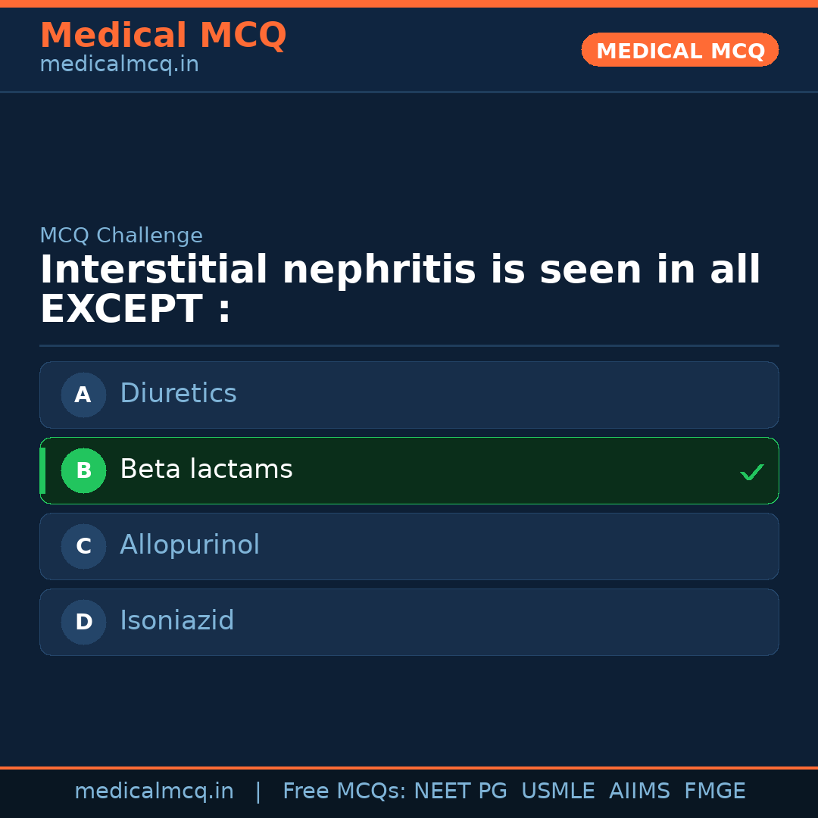Choose the Isoniazid answer option

point(409,622)
